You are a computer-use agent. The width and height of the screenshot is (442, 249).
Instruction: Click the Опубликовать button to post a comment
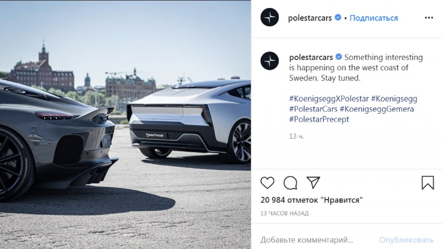[406, 240]
